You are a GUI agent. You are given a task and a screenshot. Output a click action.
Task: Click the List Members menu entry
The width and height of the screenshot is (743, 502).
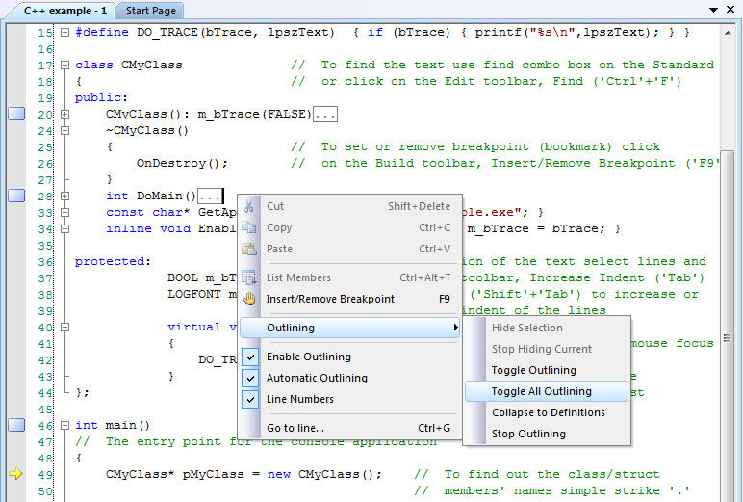click(349, 277)
